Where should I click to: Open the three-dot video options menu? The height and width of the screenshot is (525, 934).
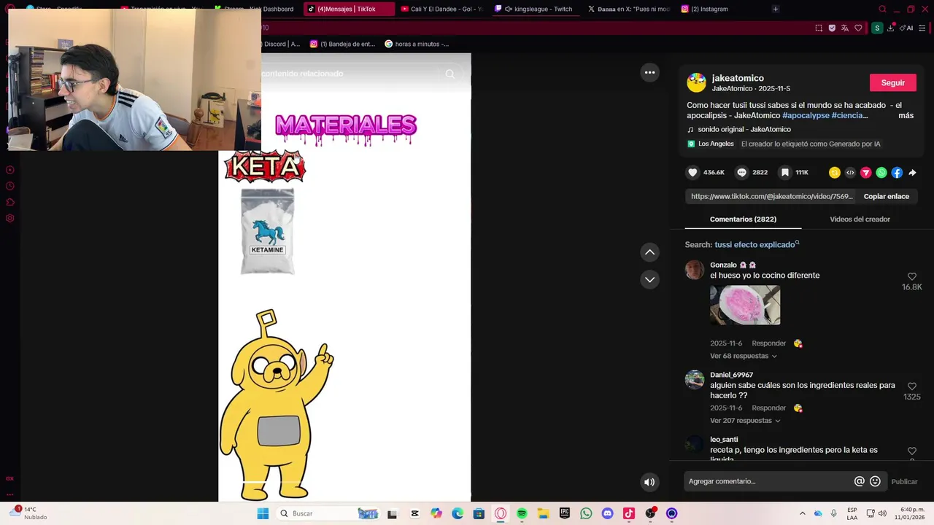click(x=649, y=72)
